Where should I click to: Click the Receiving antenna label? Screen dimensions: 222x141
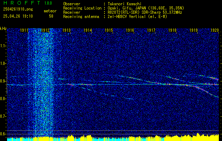(x=81, y=17)
